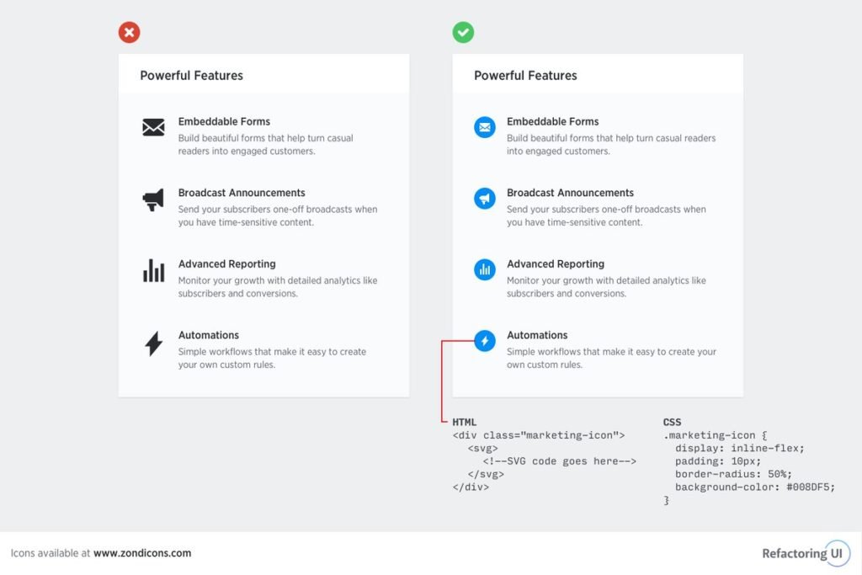Click the HTML code snippet heading
This screenshot has height=575, width=862.
point(464,422)
